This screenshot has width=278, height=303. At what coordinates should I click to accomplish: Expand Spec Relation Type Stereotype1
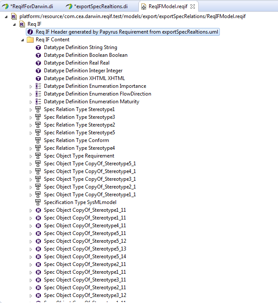point(31,110)
